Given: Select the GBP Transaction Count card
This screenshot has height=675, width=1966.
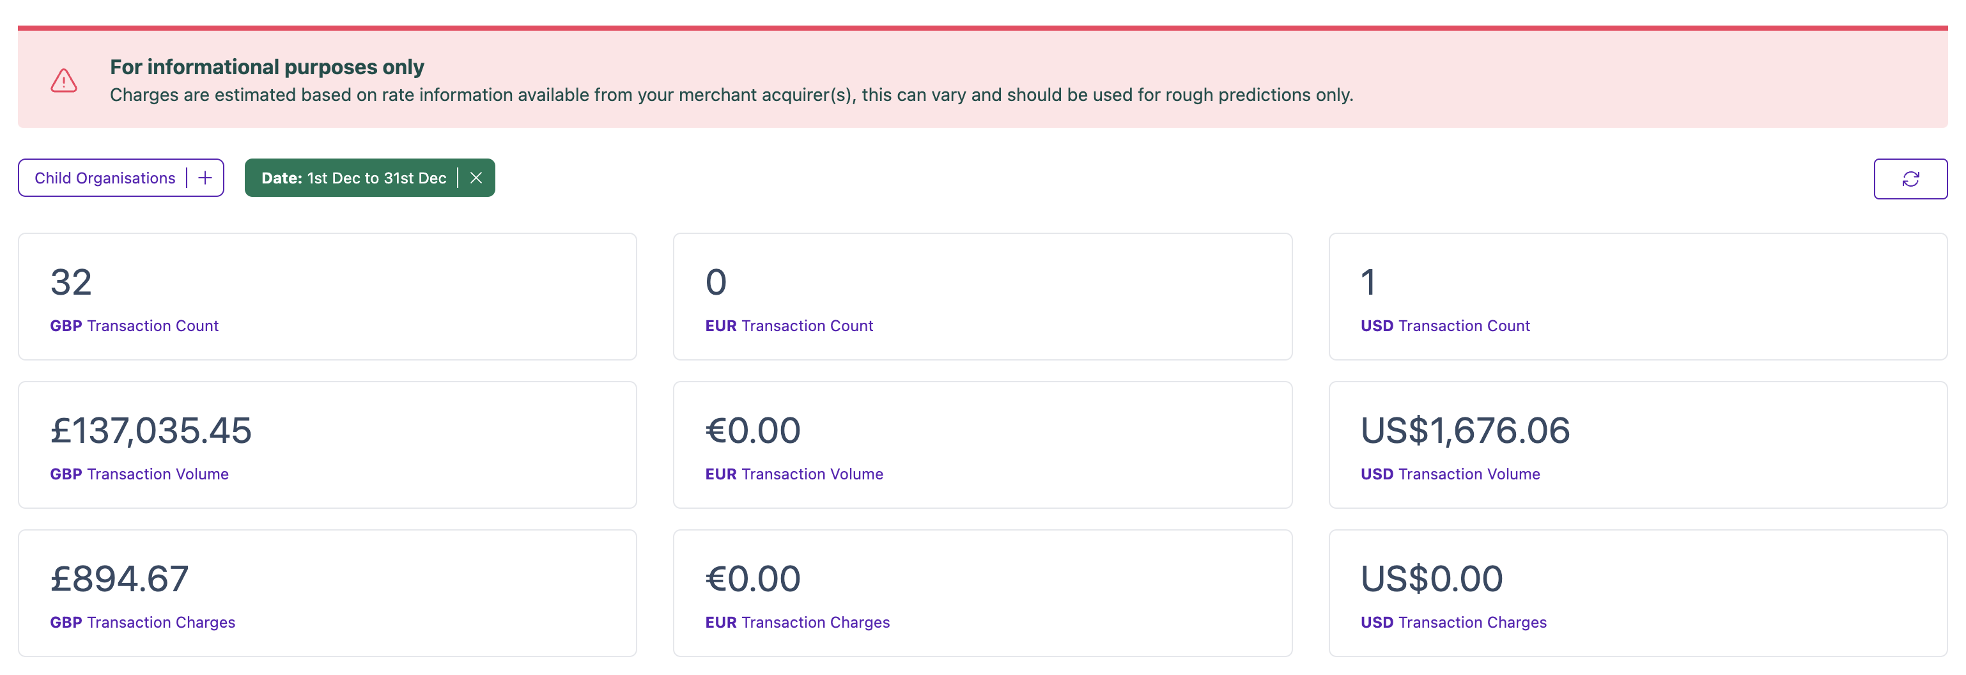Looking at the screenshot, I should (x=327, y=296).
